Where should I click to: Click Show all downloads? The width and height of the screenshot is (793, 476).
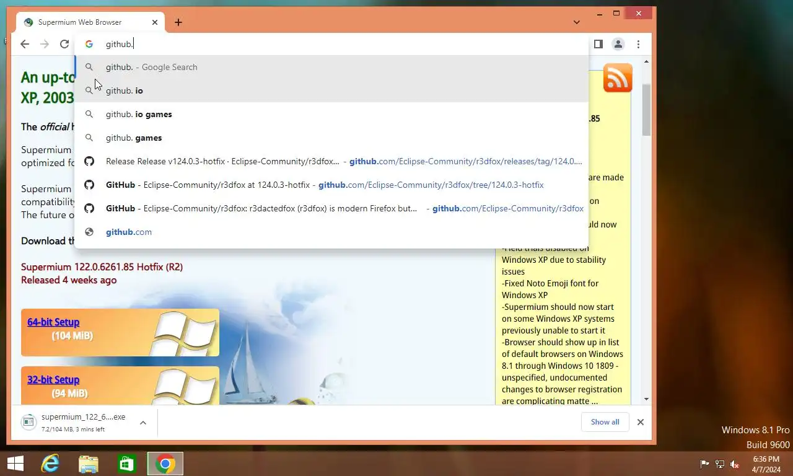[x=605, y=422]
